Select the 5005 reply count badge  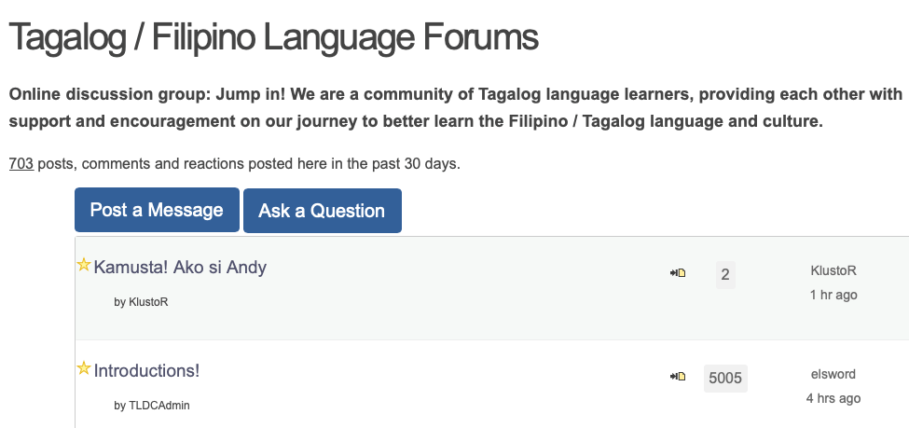[725, 378]
